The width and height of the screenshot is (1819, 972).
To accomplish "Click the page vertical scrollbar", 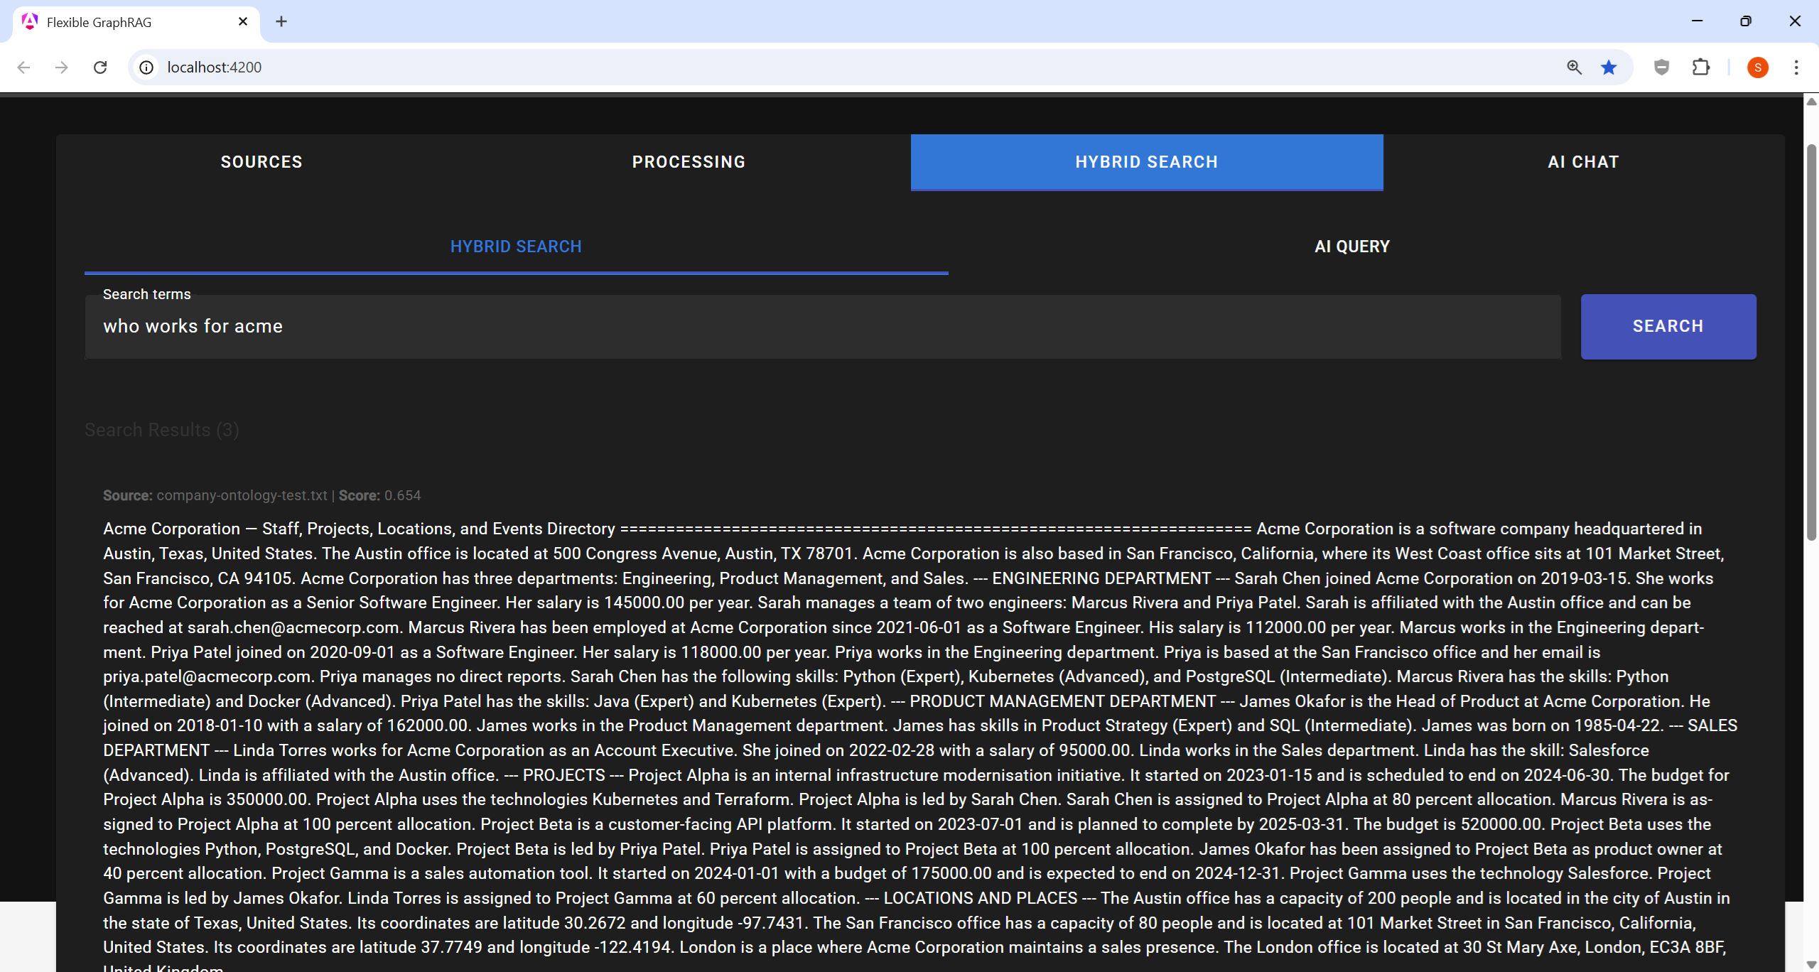I will point(1811,341).
